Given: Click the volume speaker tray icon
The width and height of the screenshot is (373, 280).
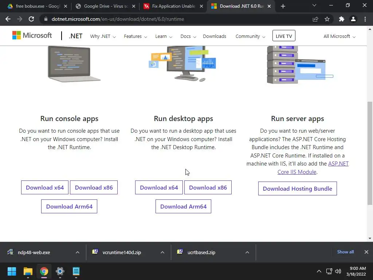Looking at the screenshot, I should tap(338, 271).
